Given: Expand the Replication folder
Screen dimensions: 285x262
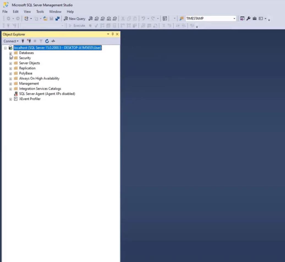Looking at the screenshot, I should (x=10, y=68).
